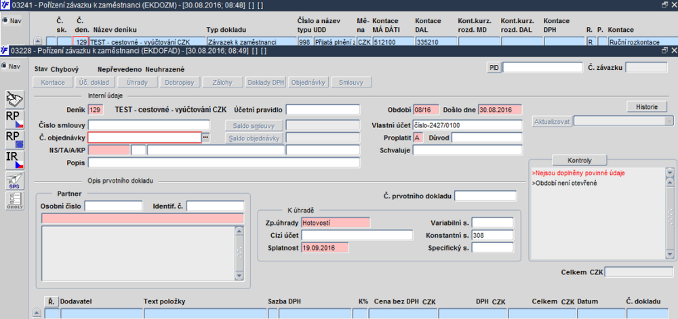
Task: Click the Proplatit field showing A
Action: [x=418, y=137]
